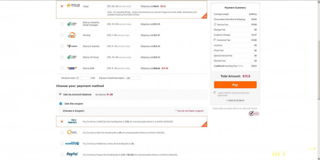Toggle Use my account balance checkbox

[x=60, y=94]
